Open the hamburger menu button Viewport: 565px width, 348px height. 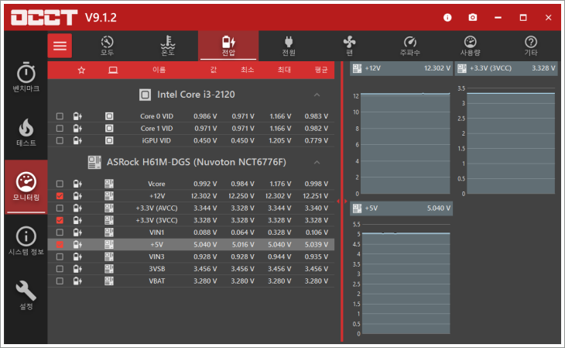coord(60,46)
